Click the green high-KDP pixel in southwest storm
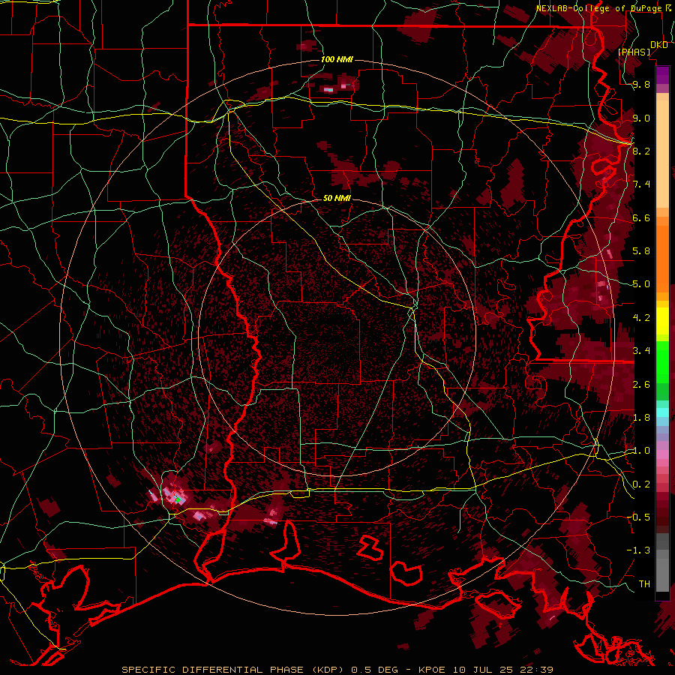675x675 pixels. tap(177, 499)
